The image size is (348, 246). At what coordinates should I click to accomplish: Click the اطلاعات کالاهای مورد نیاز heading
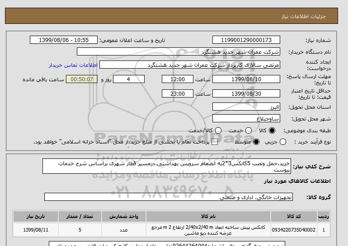pos(297,181)
